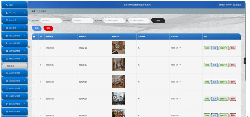
Task: Click 修改 for 视频名称6
Action: tap(214, 82)
